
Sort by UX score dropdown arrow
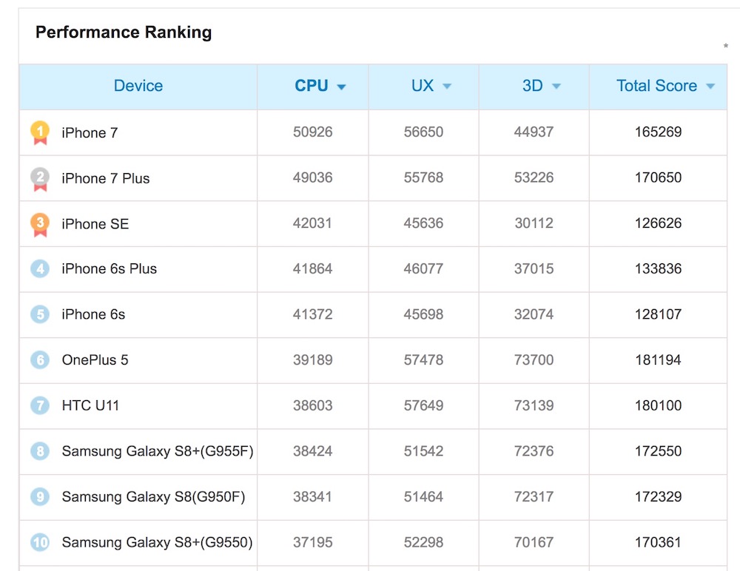[x=447, y=87]
